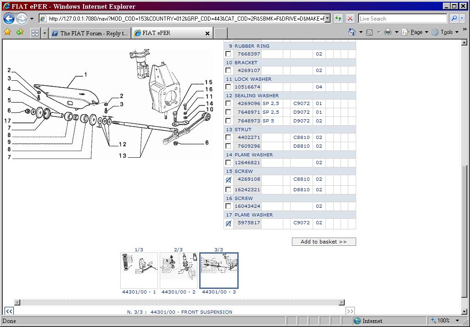This screenshot has width=470, height=327.
Task: Open the zoom level dropdown arrow
Action: click(458, 321)
